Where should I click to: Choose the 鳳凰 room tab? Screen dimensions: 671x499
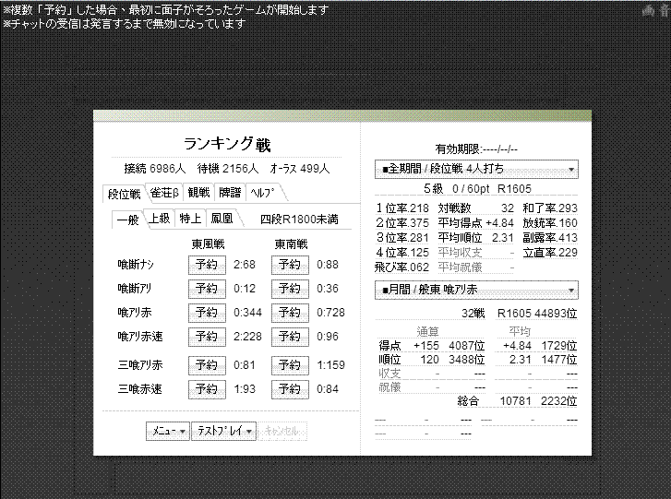tap(222, 219)
